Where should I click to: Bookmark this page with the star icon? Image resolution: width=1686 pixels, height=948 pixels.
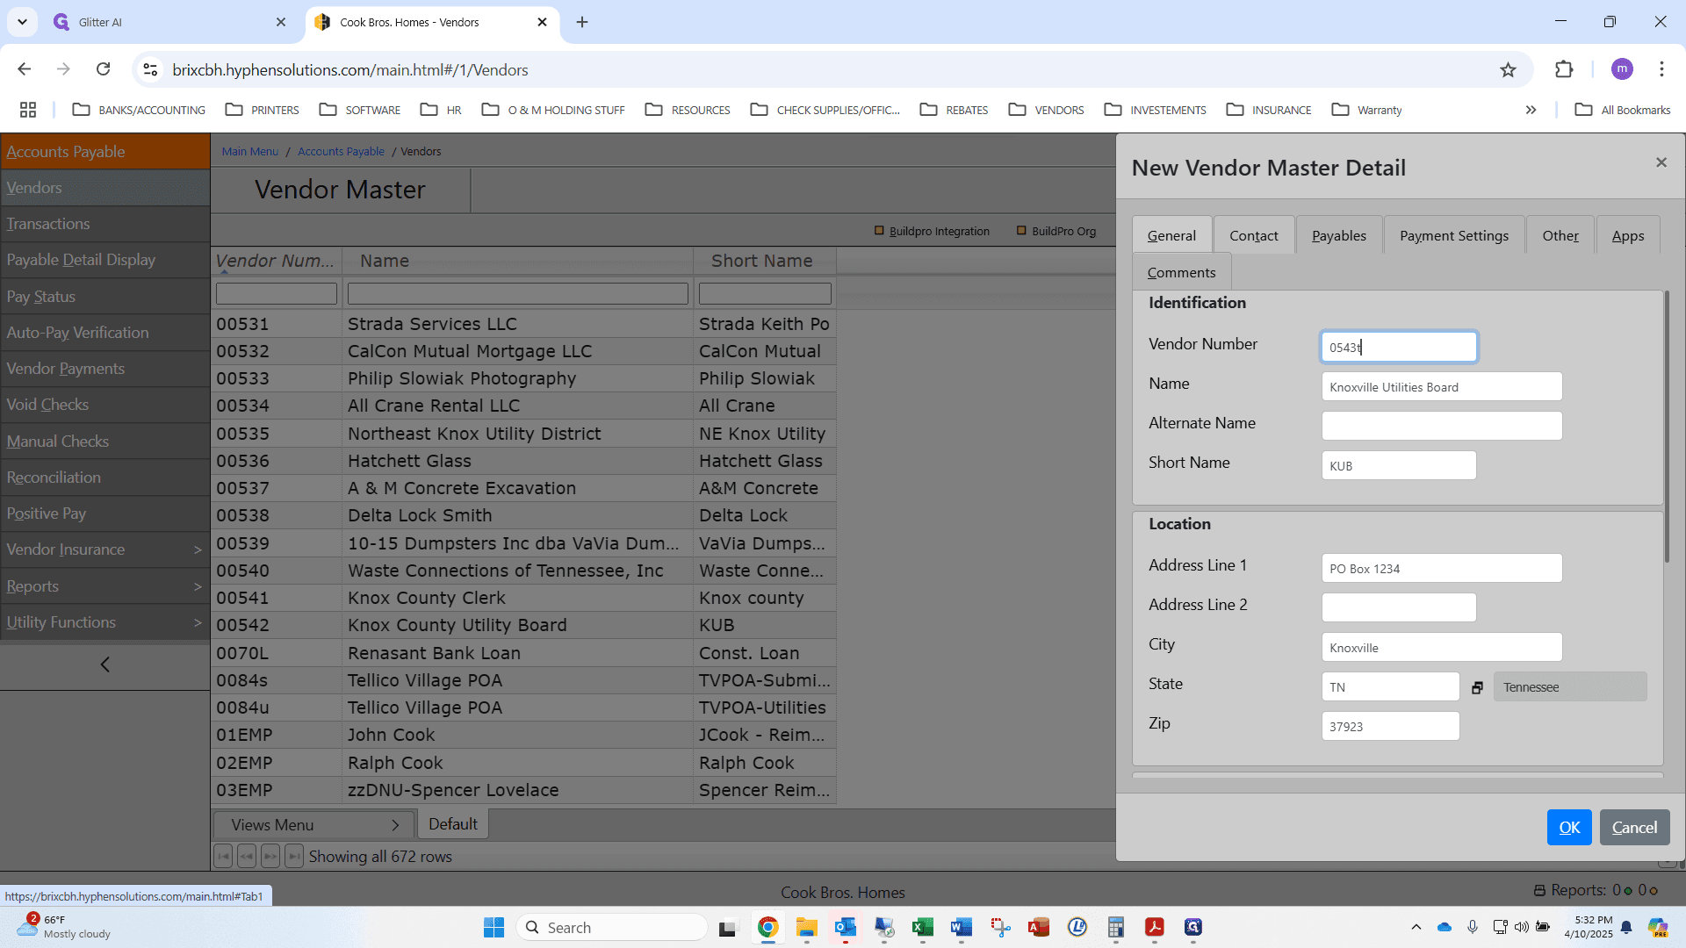(1508, 70)
